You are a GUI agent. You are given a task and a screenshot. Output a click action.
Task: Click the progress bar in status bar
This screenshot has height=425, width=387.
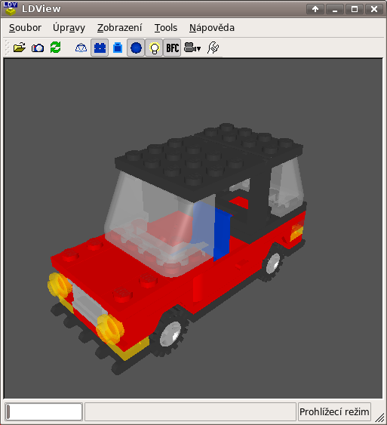point(44,411)
